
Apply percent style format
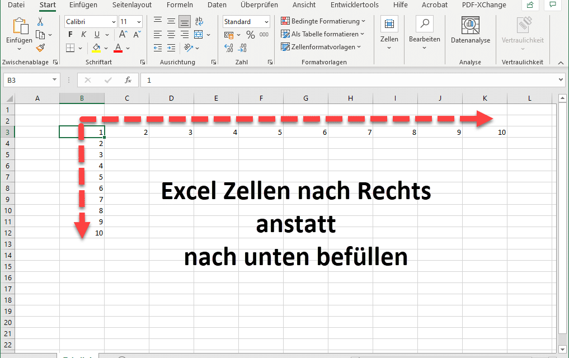(251, 35)
